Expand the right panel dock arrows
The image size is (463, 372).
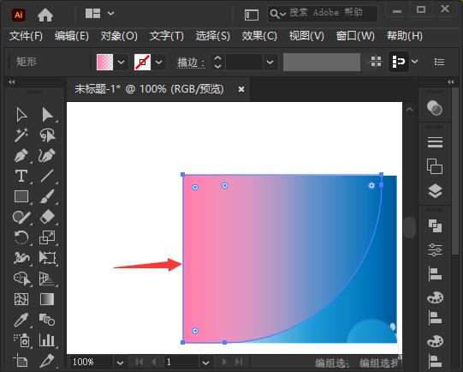(451, 82)
